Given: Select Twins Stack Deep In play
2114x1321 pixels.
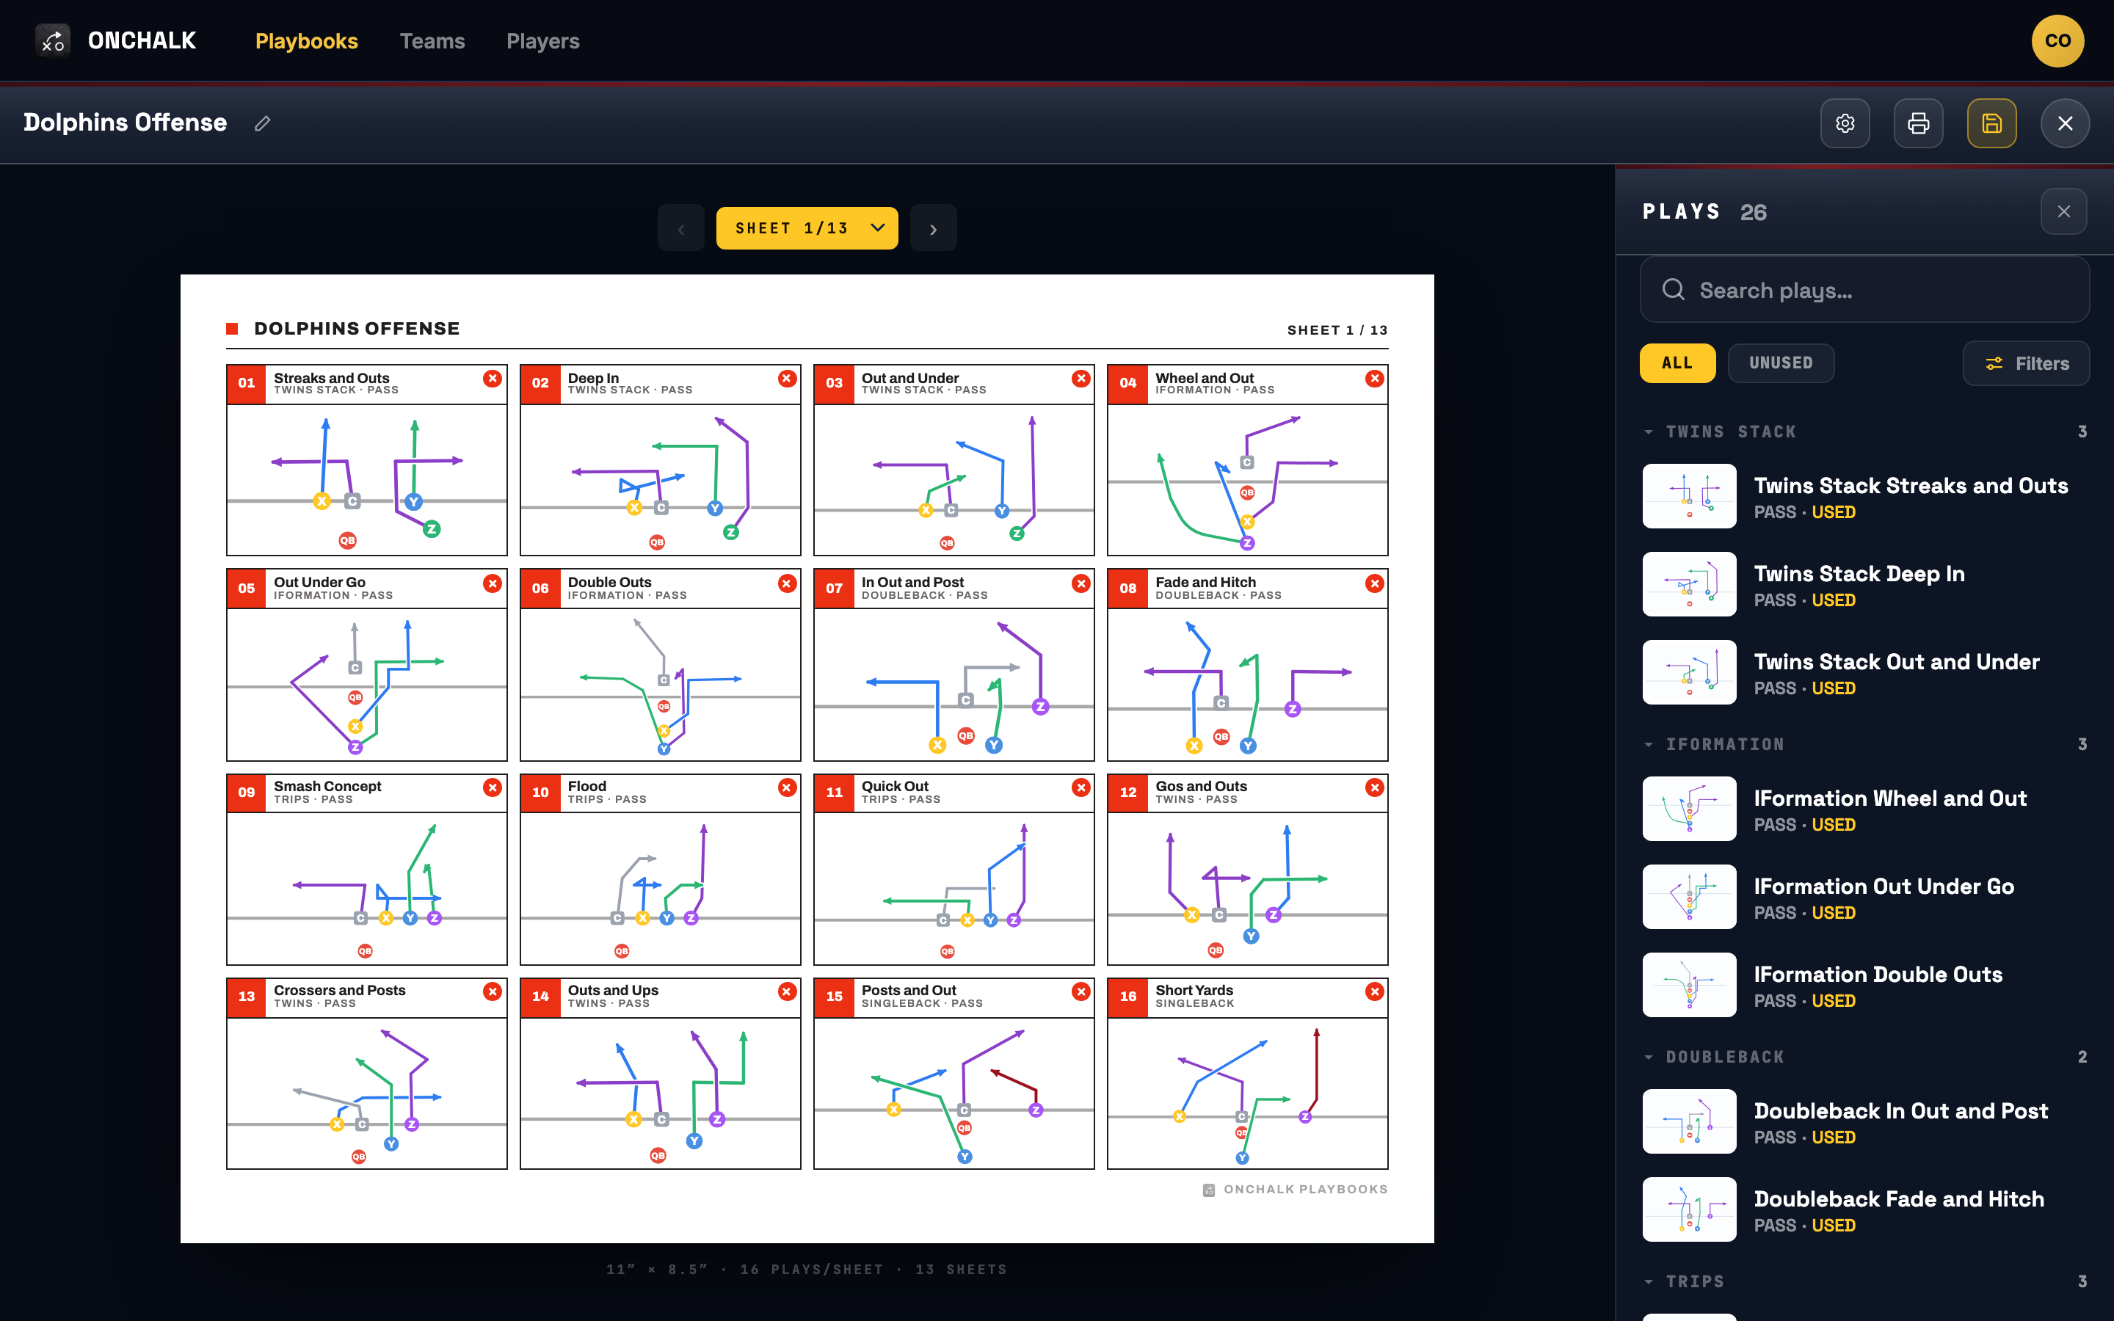Looking at the screenshot, I should pos(1864,584).
